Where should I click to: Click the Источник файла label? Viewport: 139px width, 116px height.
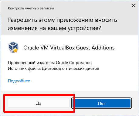pos(24,69)
